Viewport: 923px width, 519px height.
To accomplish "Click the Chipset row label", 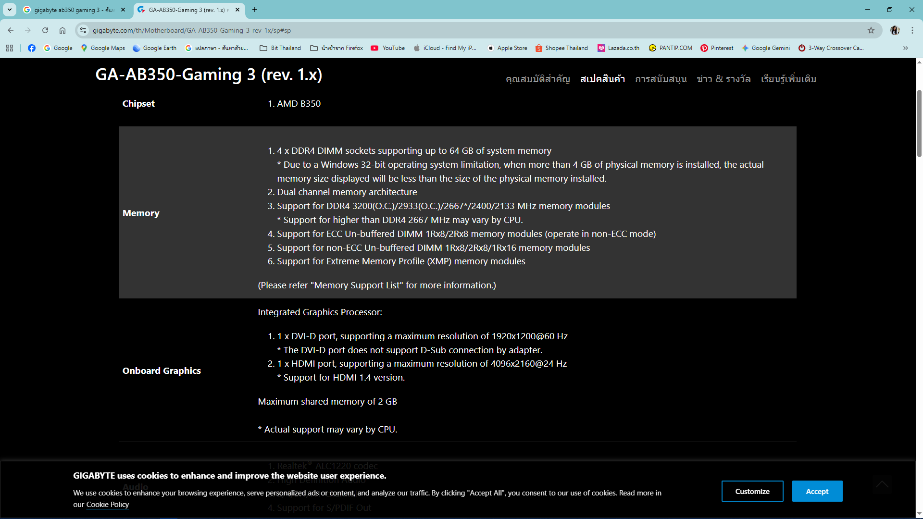I will (138, 103).
